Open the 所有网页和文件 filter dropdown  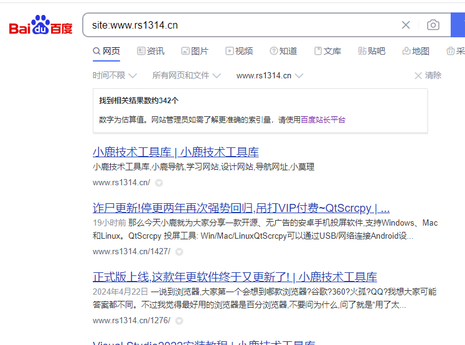(x=186, y=76)
